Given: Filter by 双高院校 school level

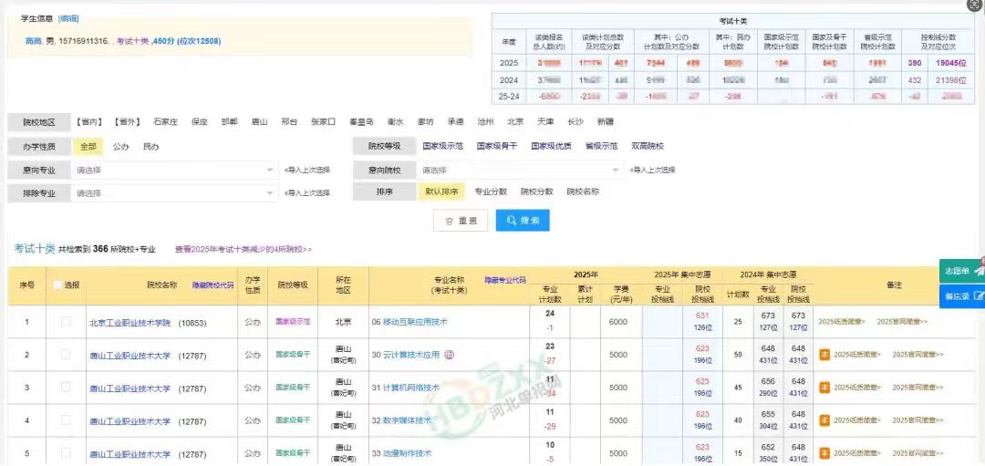Looking at the screenshot, I should [648, 146].
